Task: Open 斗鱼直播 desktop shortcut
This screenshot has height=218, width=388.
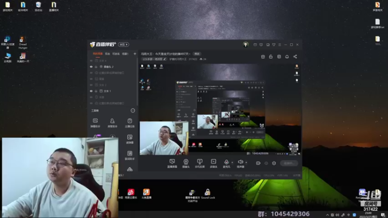Action: 146,193
